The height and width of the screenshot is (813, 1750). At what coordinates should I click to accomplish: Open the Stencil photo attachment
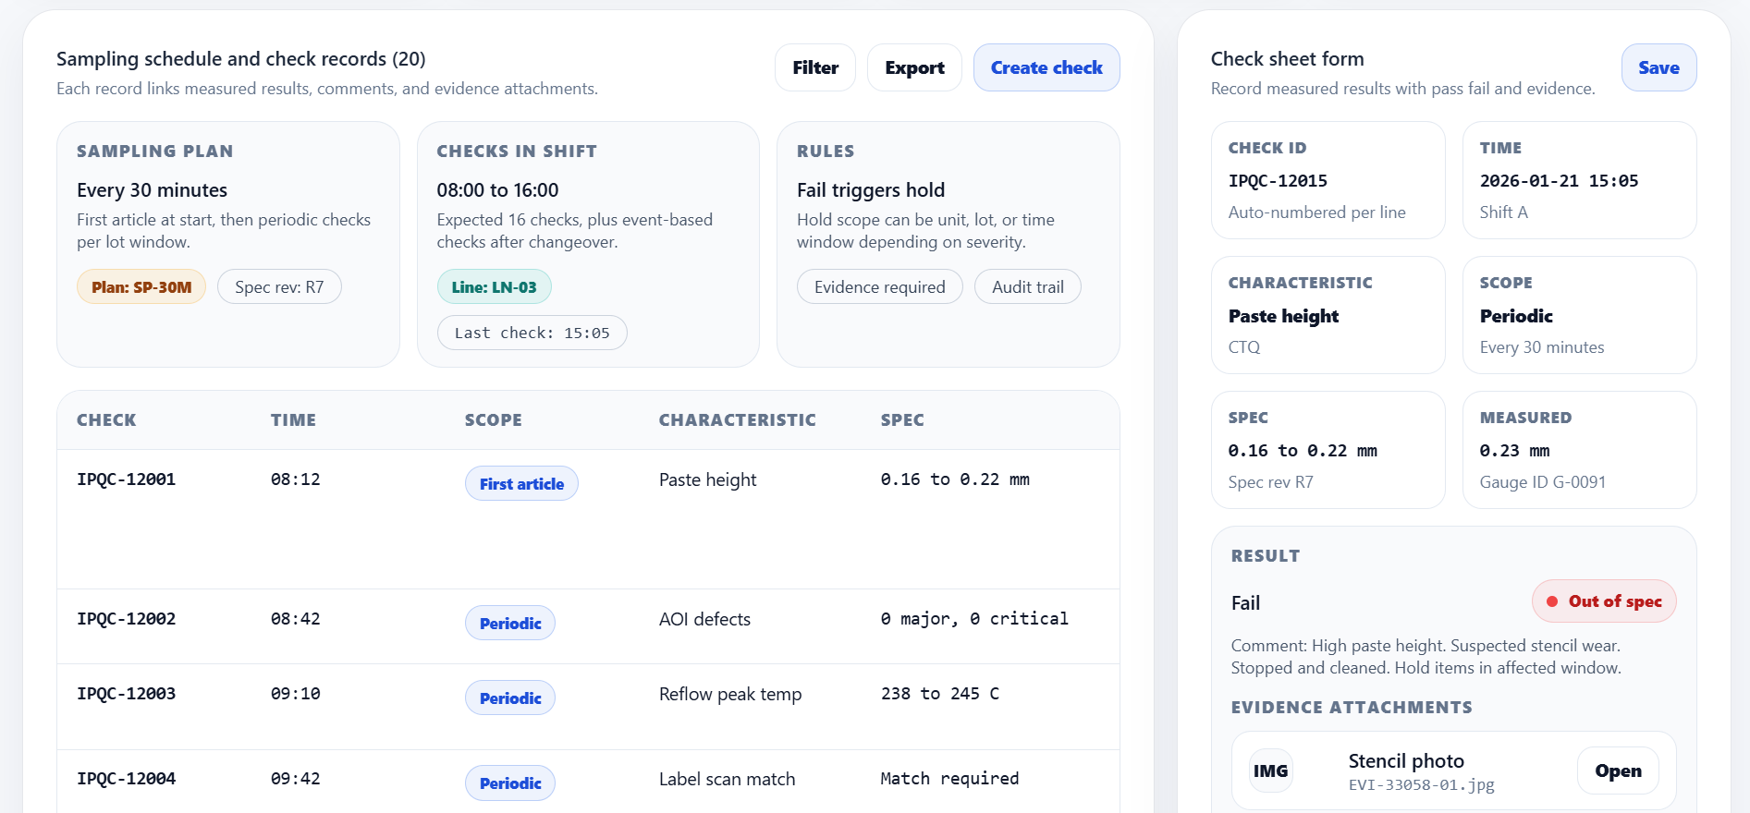1617,771
